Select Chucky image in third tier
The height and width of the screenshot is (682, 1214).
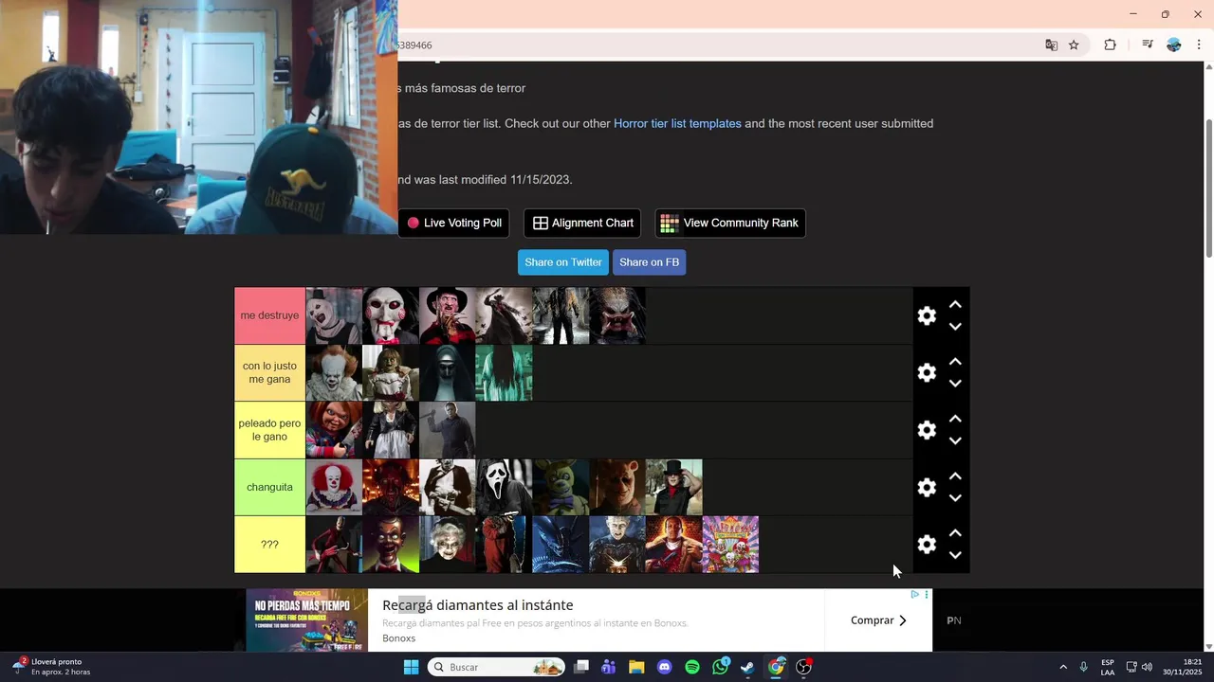[334, 430]
